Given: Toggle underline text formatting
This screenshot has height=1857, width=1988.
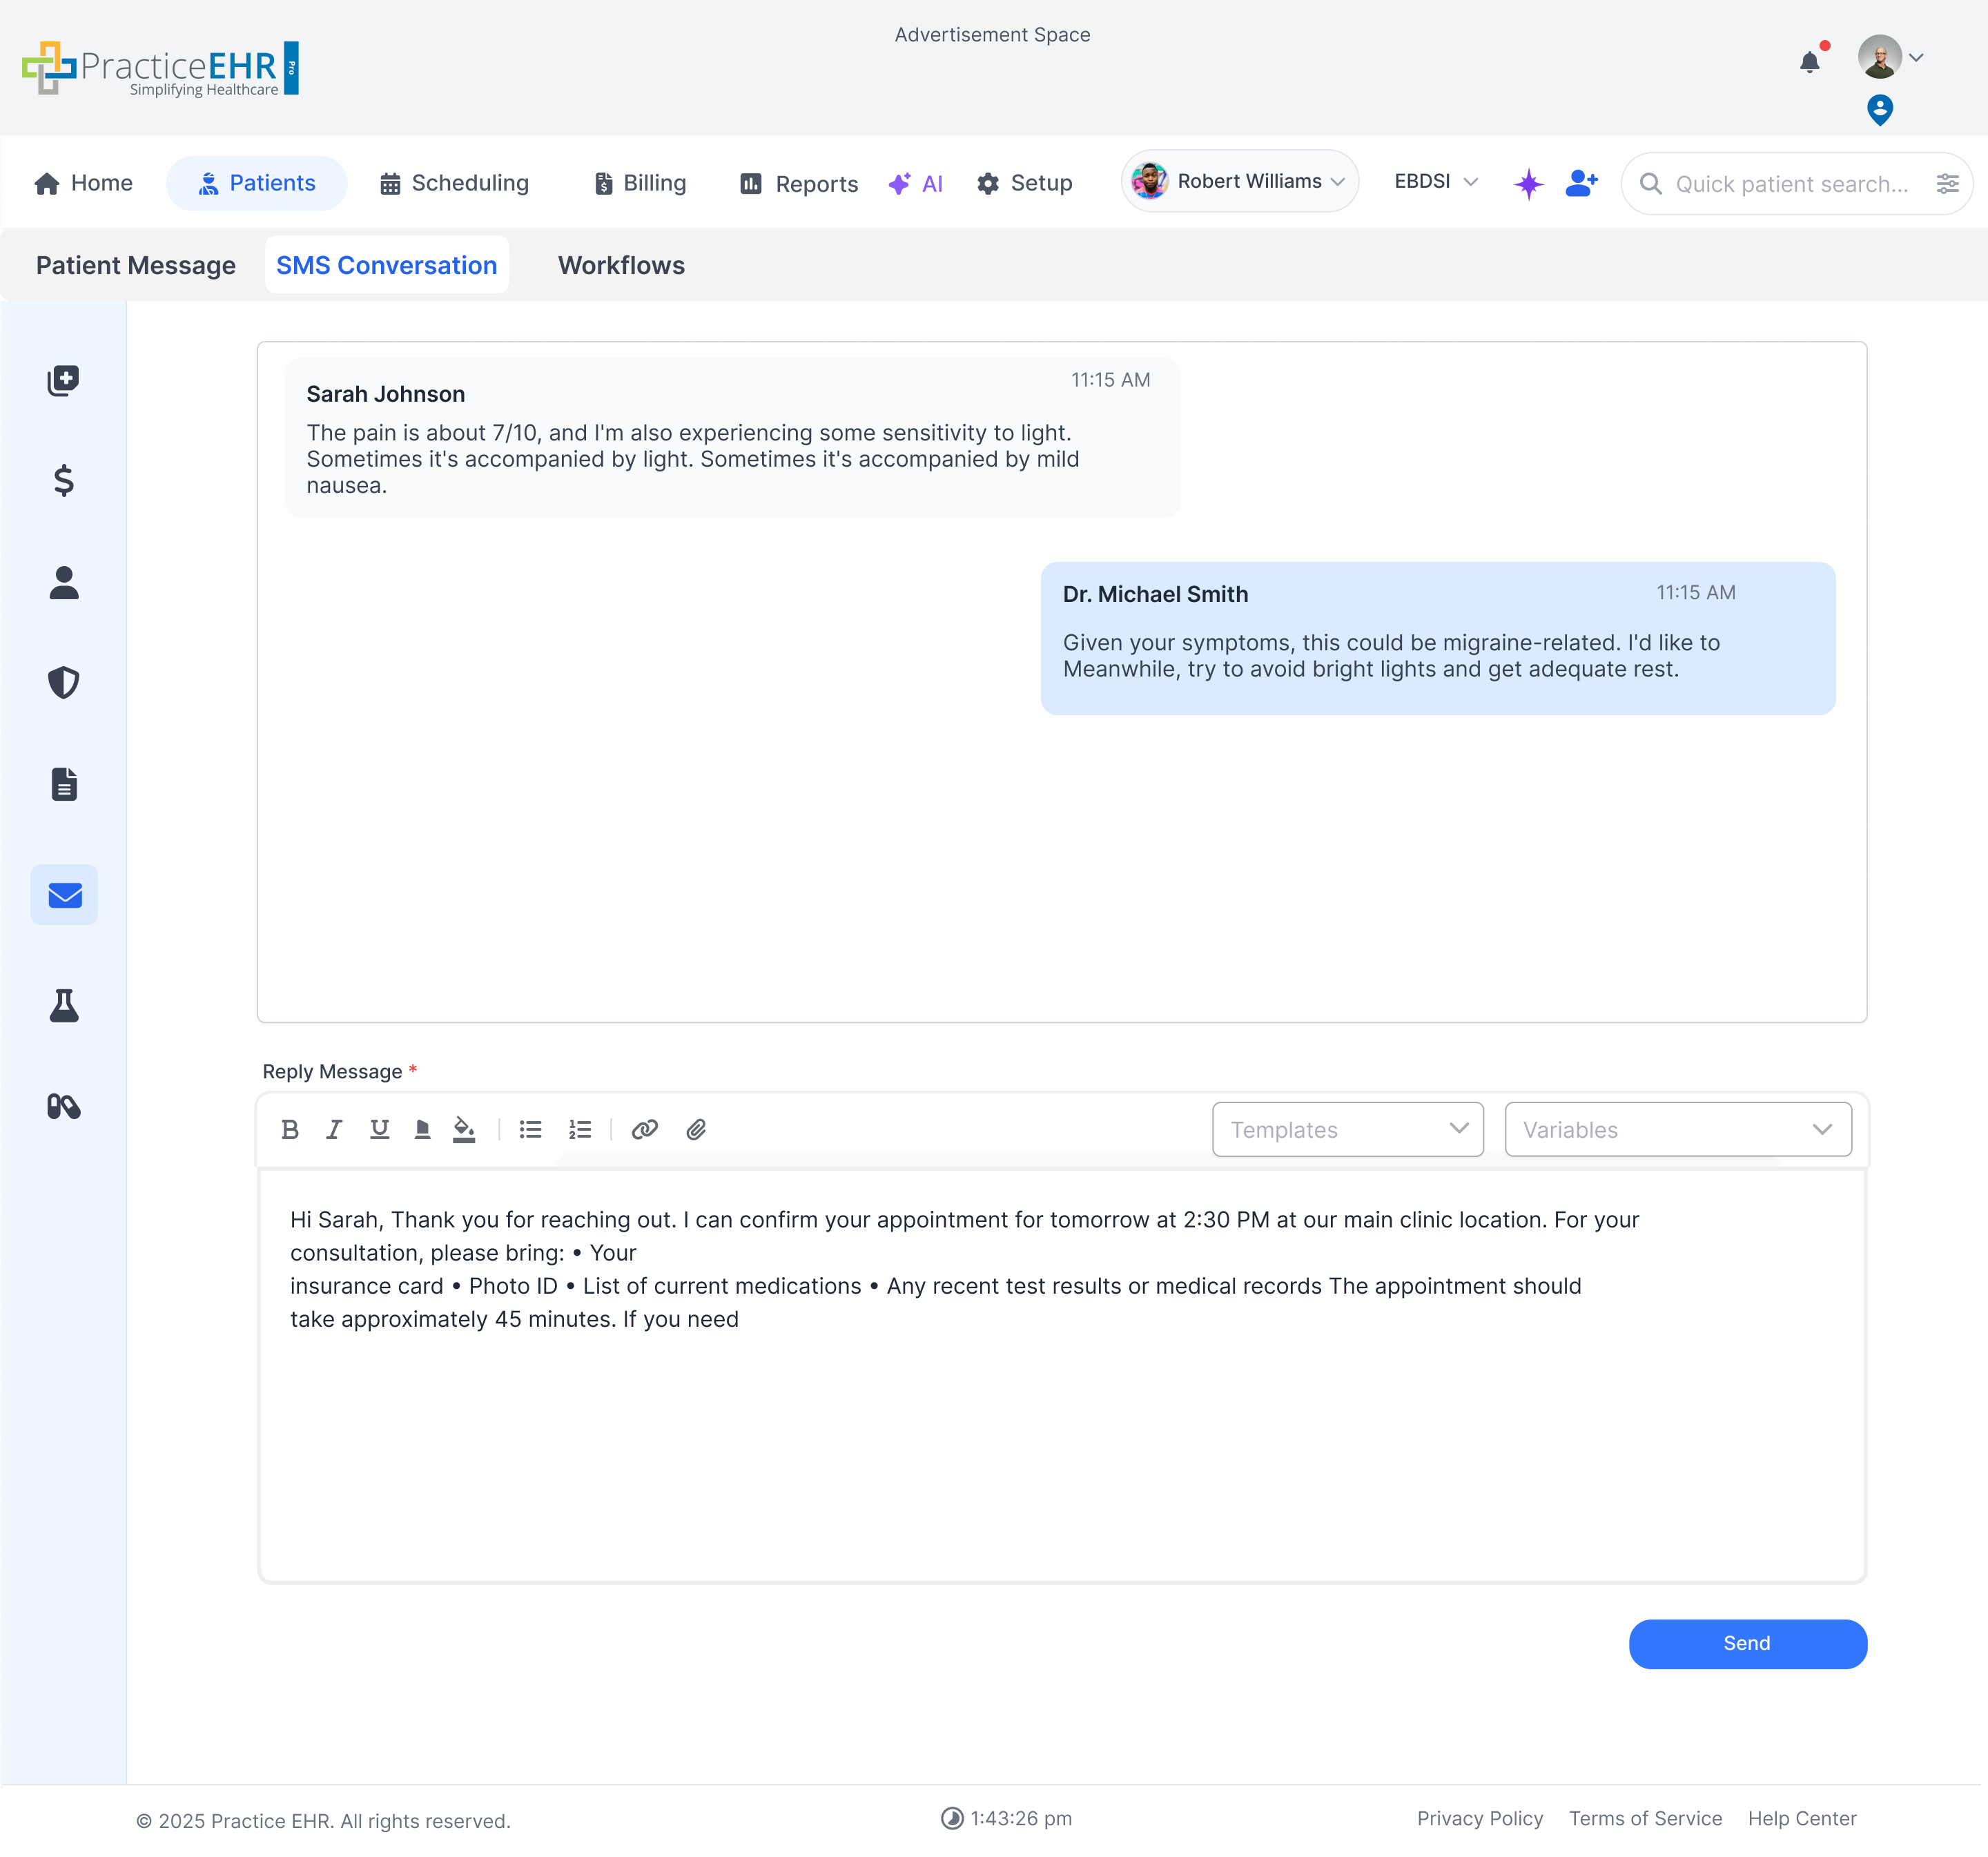Looking at the screenshot, I should [379, 1129].
